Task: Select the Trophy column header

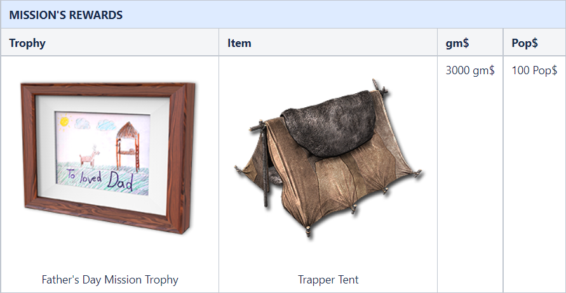Action: pos(27,43)
